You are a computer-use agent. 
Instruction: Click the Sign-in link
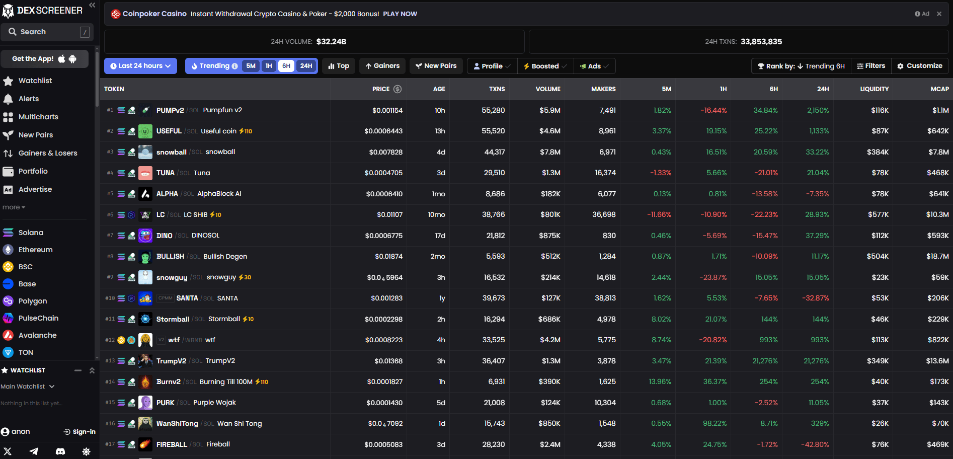click(80, 432)
